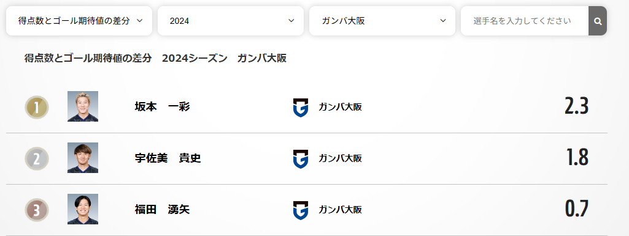Click the 選手名を入力してください search field

525,21
